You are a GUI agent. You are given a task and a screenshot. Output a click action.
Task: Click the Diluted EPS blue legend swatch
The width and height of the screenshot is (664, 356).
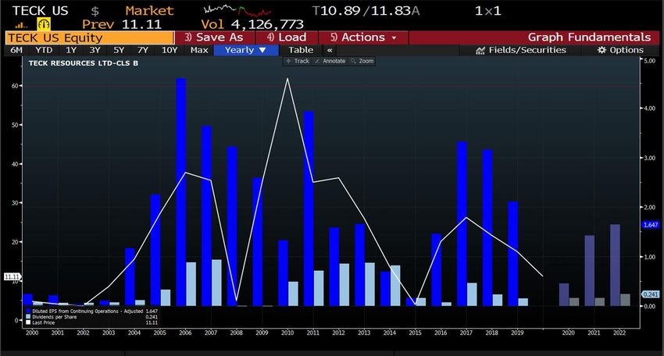(28, 311)
